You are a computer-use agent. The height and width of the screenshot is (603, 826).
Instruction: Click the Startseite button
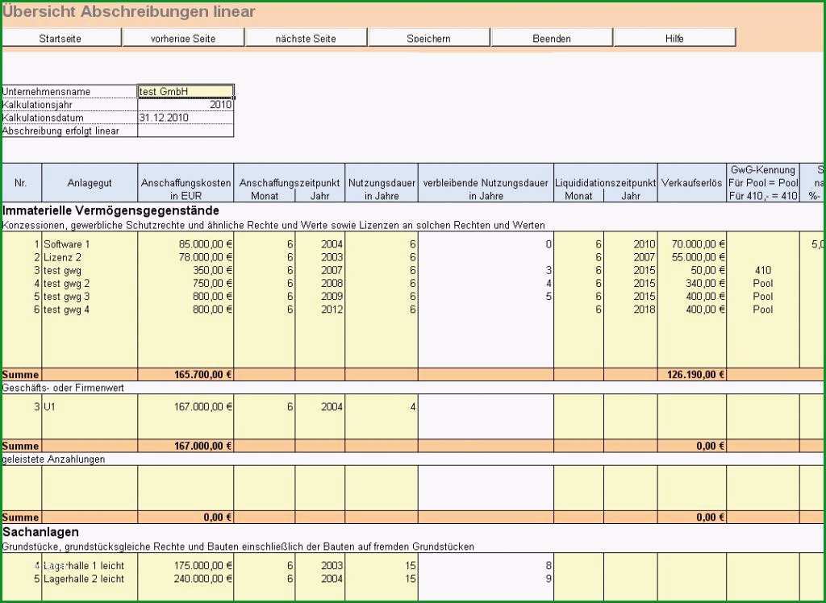pos(61,38)
